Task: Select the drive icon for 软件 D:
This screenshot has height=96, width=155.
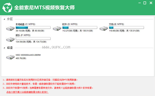Action: (x=57, y=29)
